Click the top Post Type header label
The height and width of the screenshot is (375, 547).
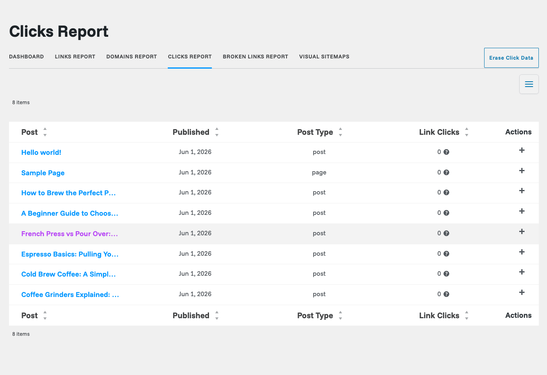pyautogui.click(x=315, y=132)
